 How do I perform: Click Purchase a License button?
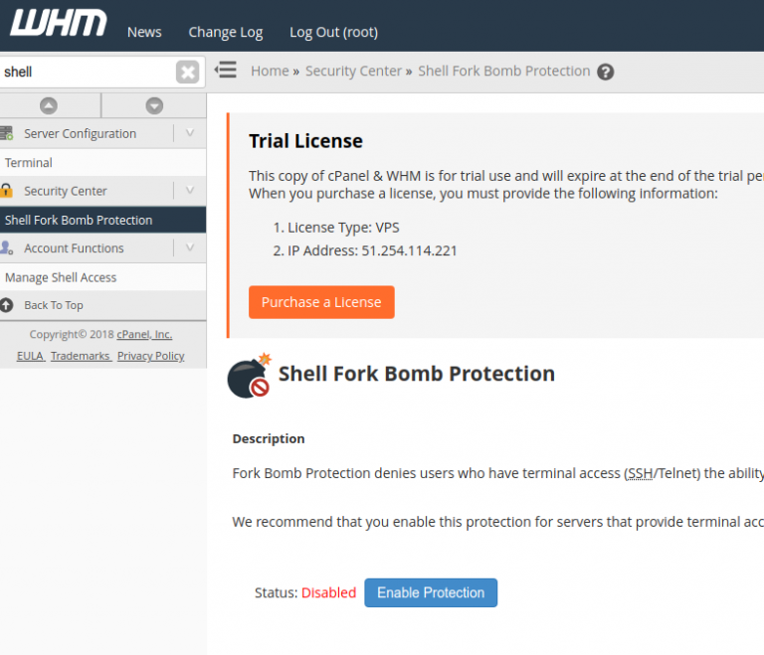(x=321, y=302)
